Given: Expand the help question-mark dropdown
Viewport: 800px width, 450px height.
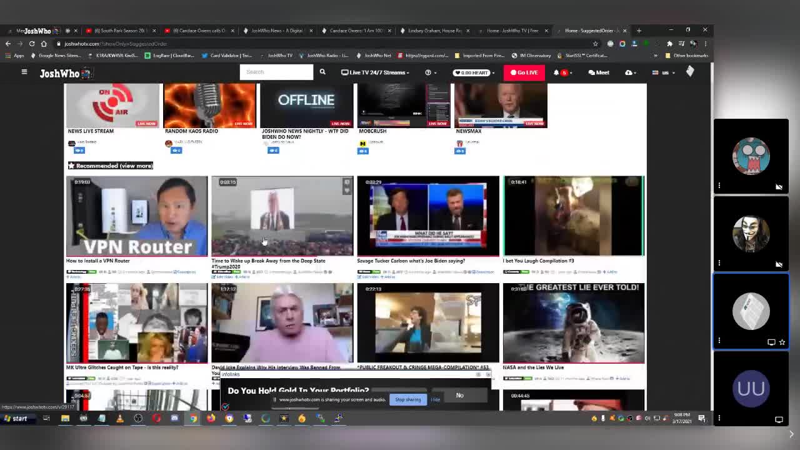Looking at the screenshot, I should 431,72.
